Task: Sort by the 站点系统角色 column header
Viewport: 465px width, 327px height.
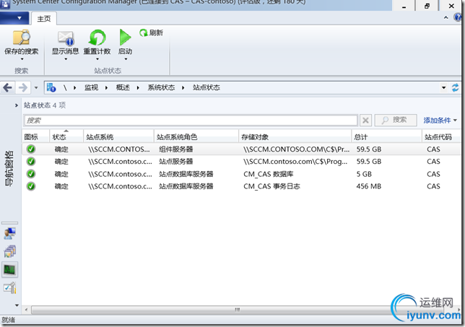Action: [x=196, y=137]
